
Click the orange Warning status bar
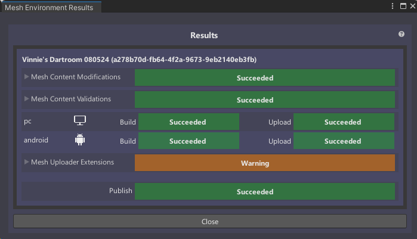click(x=265, y=163)
